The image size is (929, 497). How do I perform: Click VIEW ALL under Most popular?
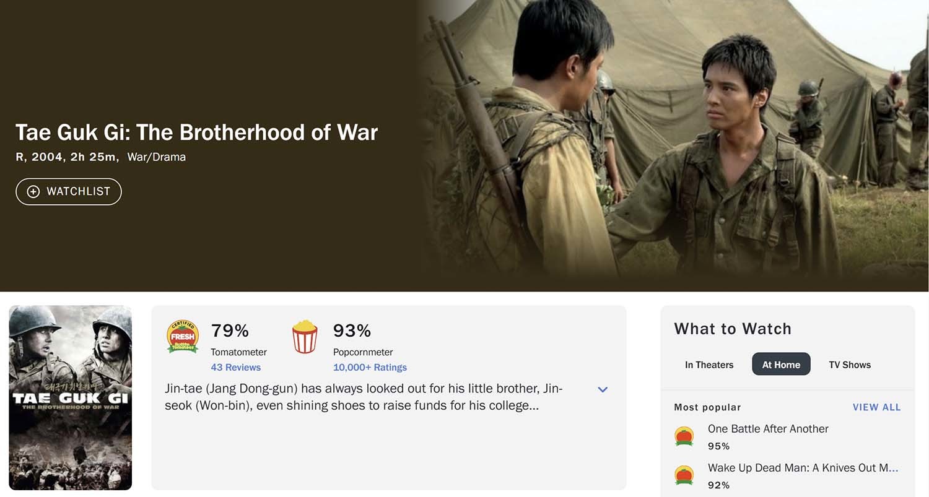pos(876,407)
